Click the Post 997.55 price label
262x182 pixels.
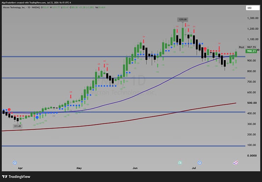point(247,47)
